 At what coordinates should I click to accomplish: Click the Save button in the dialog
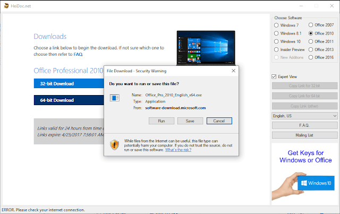(x=190, y=121)
